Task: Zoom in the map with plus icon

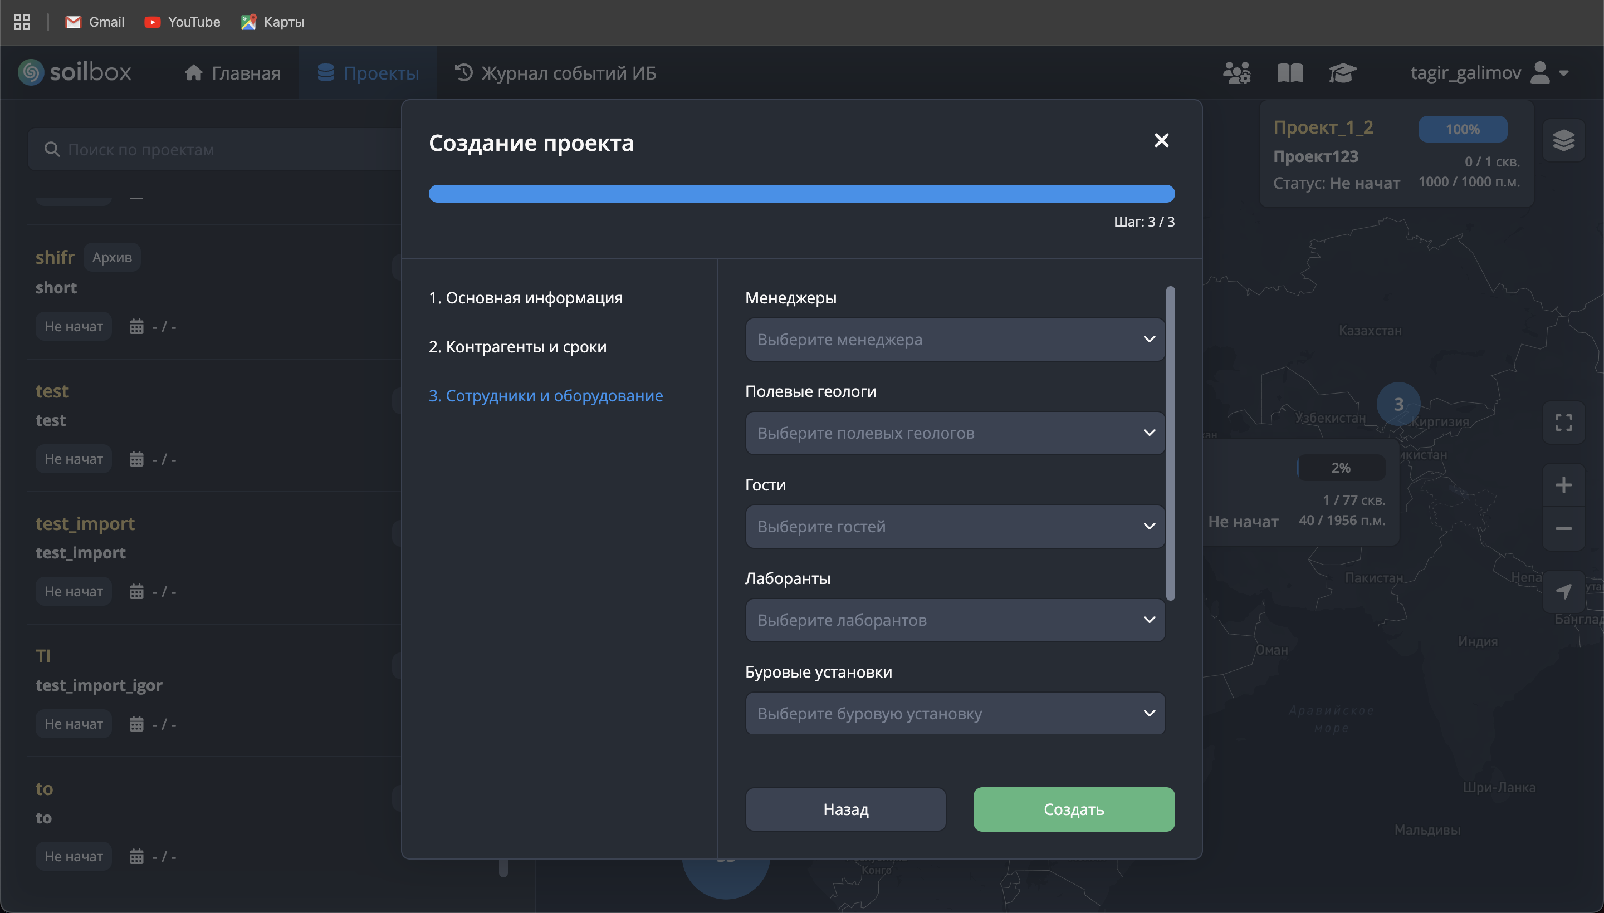Action: pos(1563,485)
